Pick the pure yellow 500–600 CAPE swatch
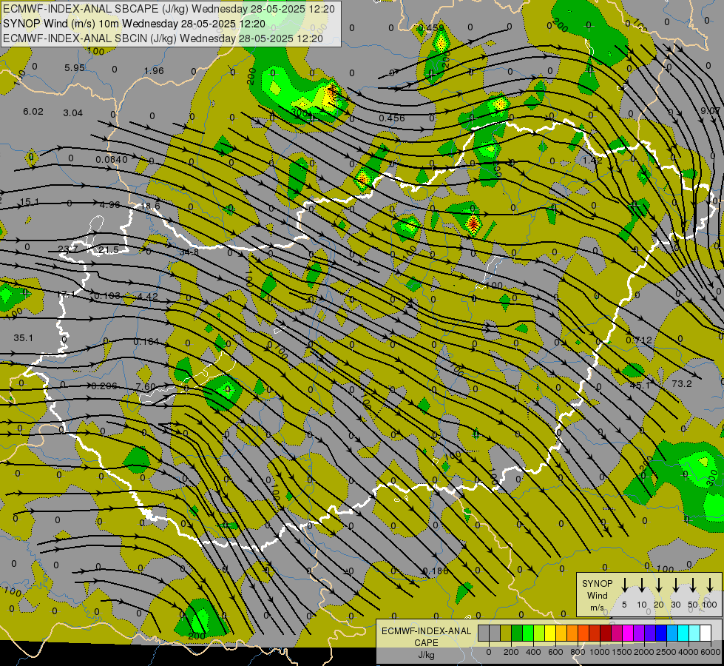Viewport: 724px width, 666px height. pos(550,633)
